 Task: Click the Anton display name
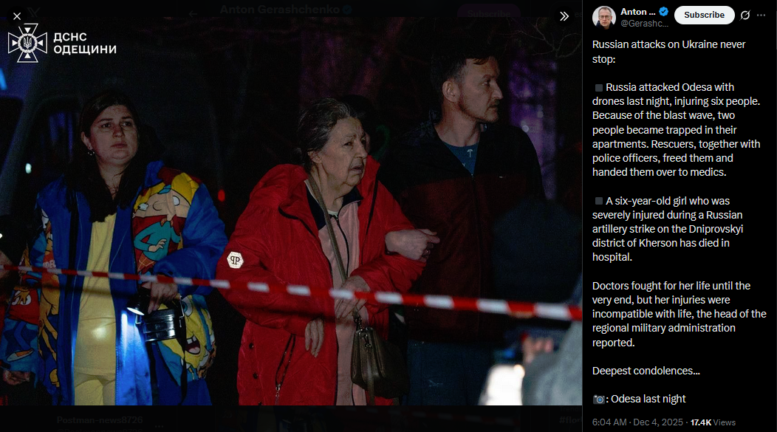pyautogui.click(x=637, y=12)
